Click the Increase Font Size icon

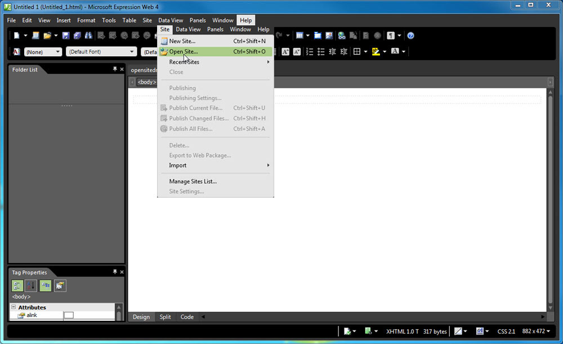(x=285, y=52)
